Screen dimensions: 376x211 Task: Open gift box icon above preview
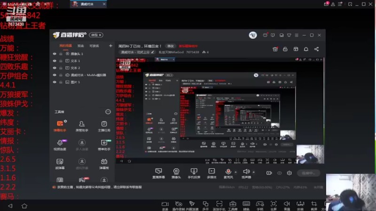click(275, 49)
